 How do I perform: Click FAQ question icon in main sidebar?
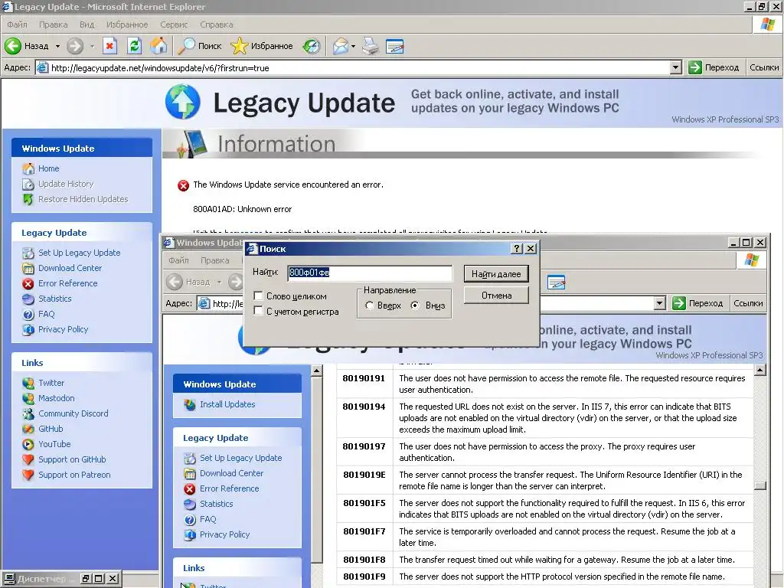point(28,315)
